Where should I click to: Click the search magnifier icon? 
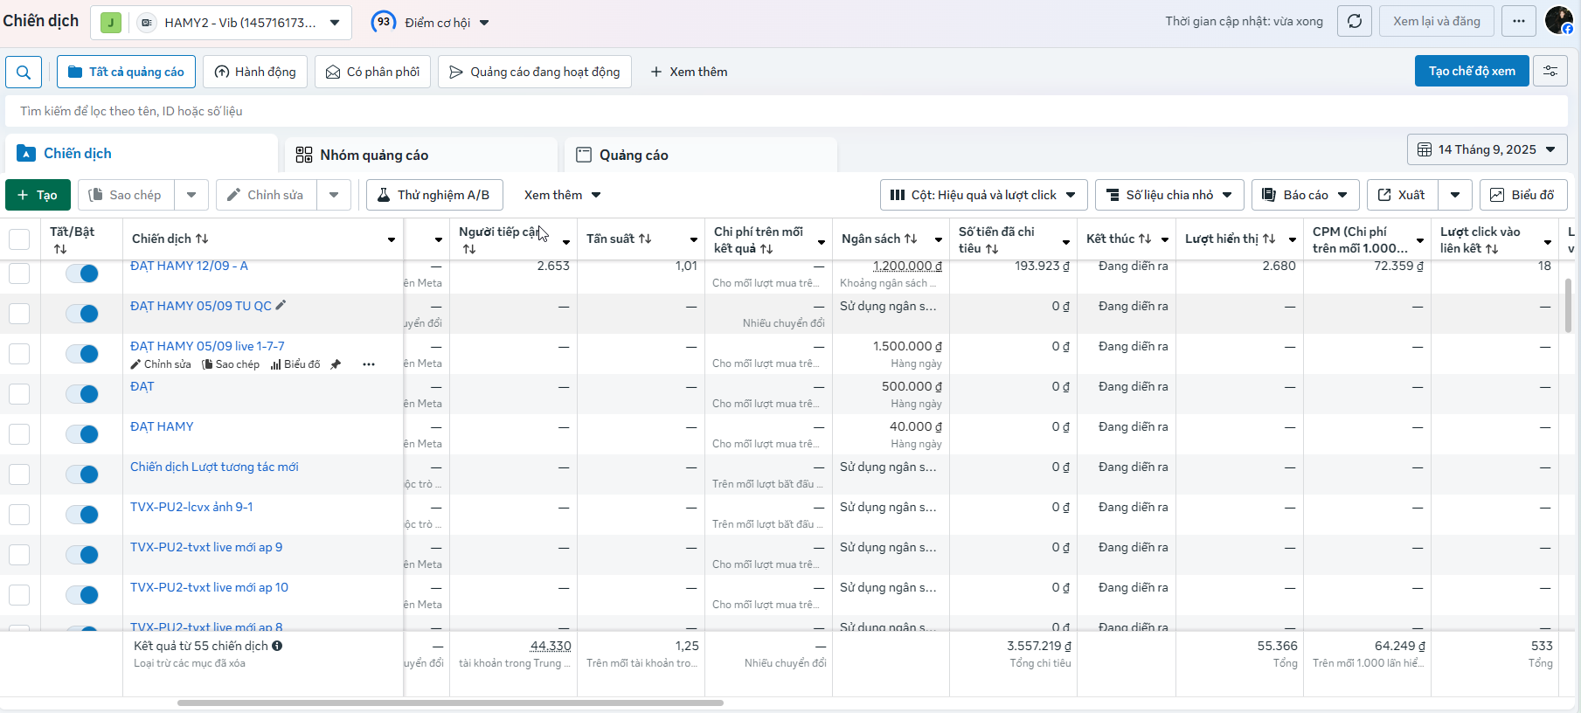24,72
